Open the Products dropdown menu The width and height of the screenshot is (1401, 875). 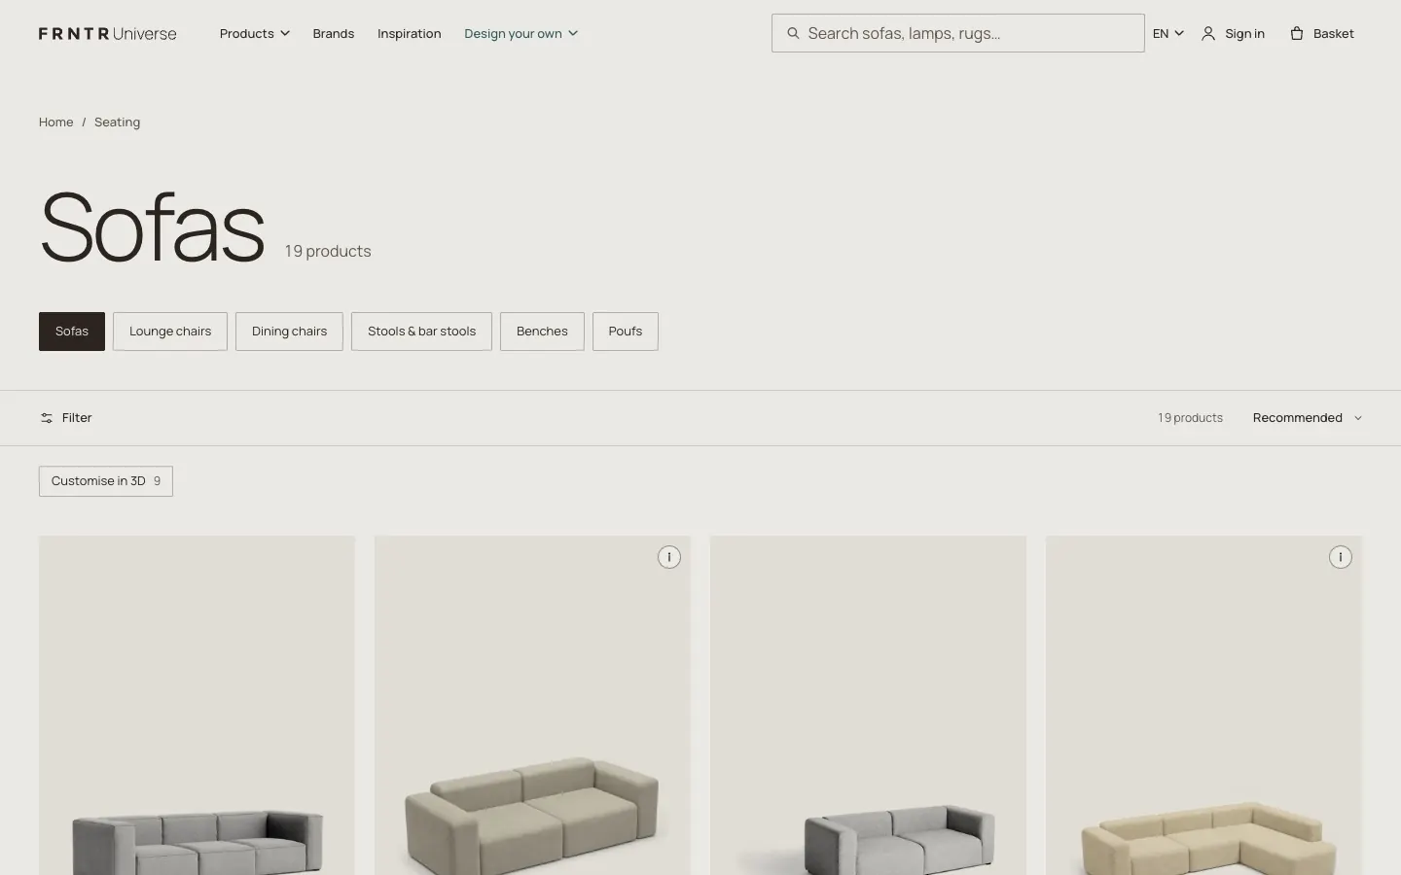click(255, 33)
